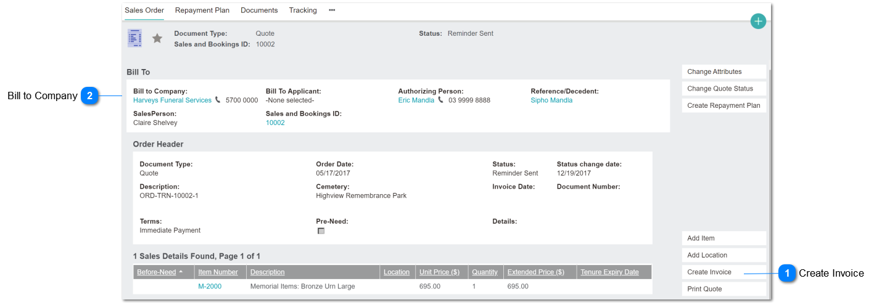This screenshot has width=874, height=305.
Task: Open the Repayment Plan tab
Action: point(202,10)
